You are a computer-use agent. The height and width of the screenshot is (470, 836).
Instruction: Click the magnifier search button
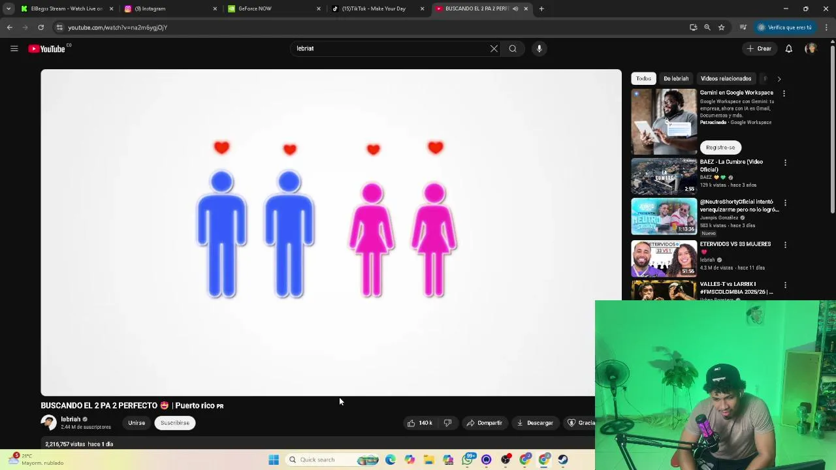(513, 48)
